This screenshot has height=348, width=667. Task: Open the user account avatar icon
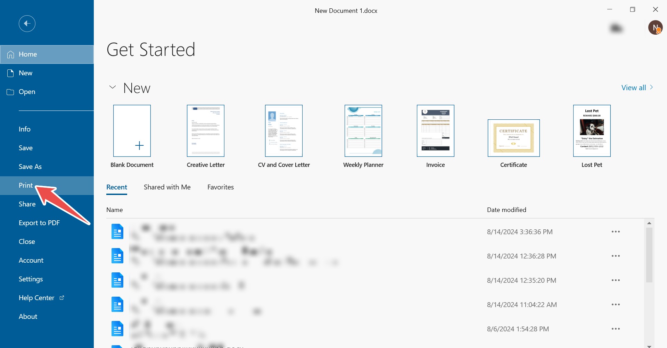coord(655,27)
